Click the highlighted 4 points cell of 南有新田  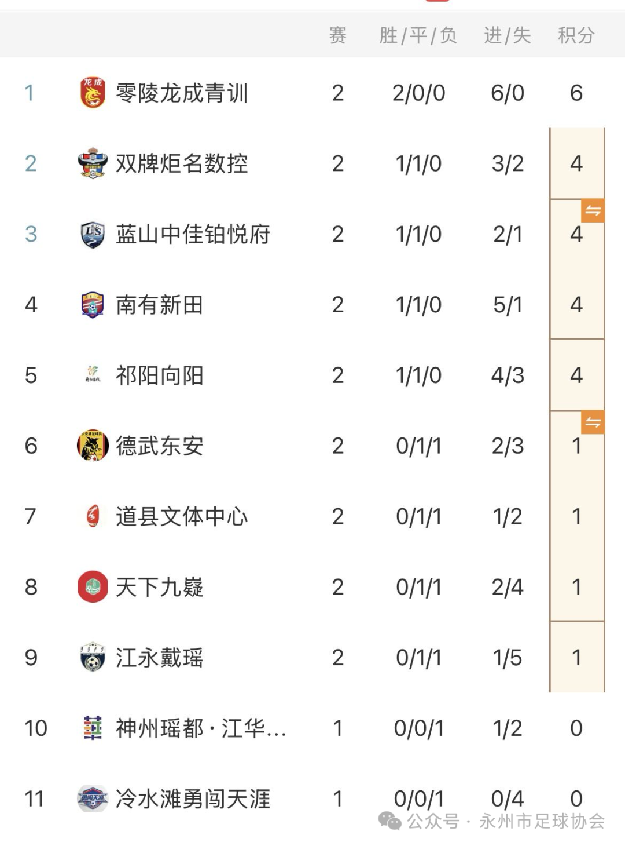point(576,305)
